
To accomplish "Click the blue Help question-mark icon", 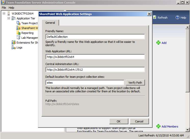I will click(x=178, y=17).
